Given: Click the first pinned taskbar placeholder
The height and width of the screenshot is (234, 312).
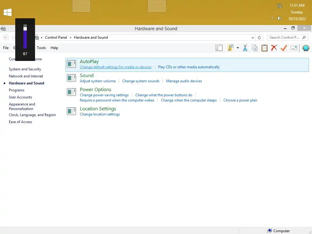Looking at the screenshot, I should click(81, 6).
